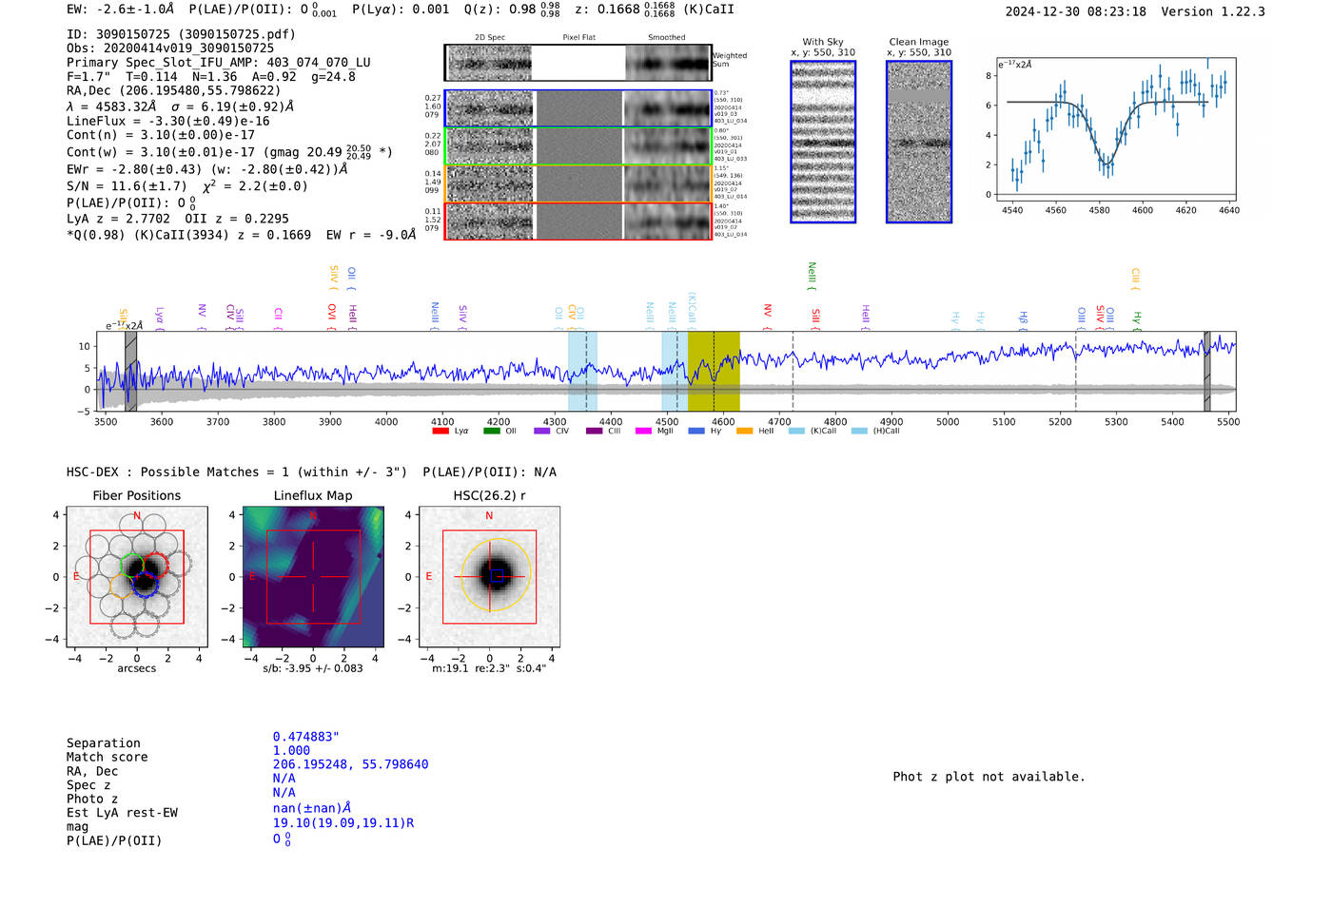Open the Clean Image thumbnail
The image size is (1332, 906).
(x=918, y=142)
